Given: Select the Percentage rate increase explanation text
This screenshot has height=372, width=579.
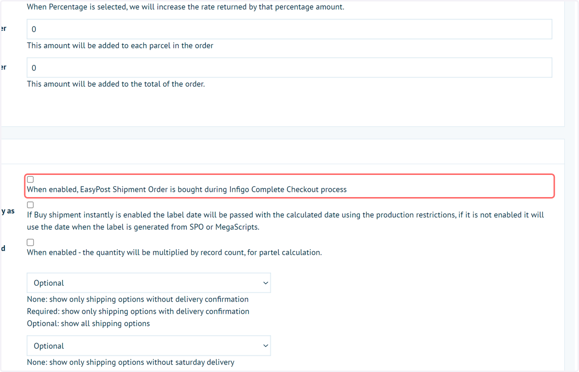Looking at the screenshot, I should tap(186, 7).
